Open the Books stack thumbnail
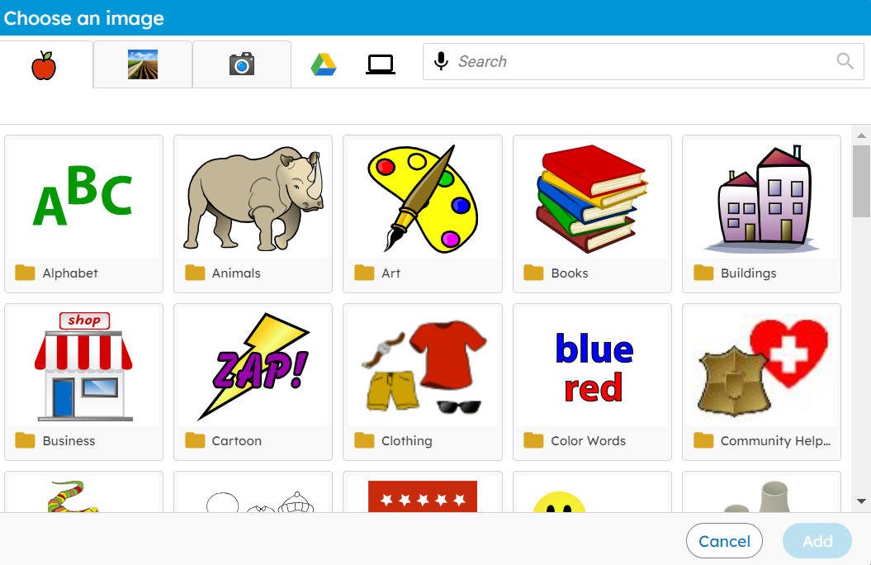This screenshot has height=565, width=871. pos(592,197)
